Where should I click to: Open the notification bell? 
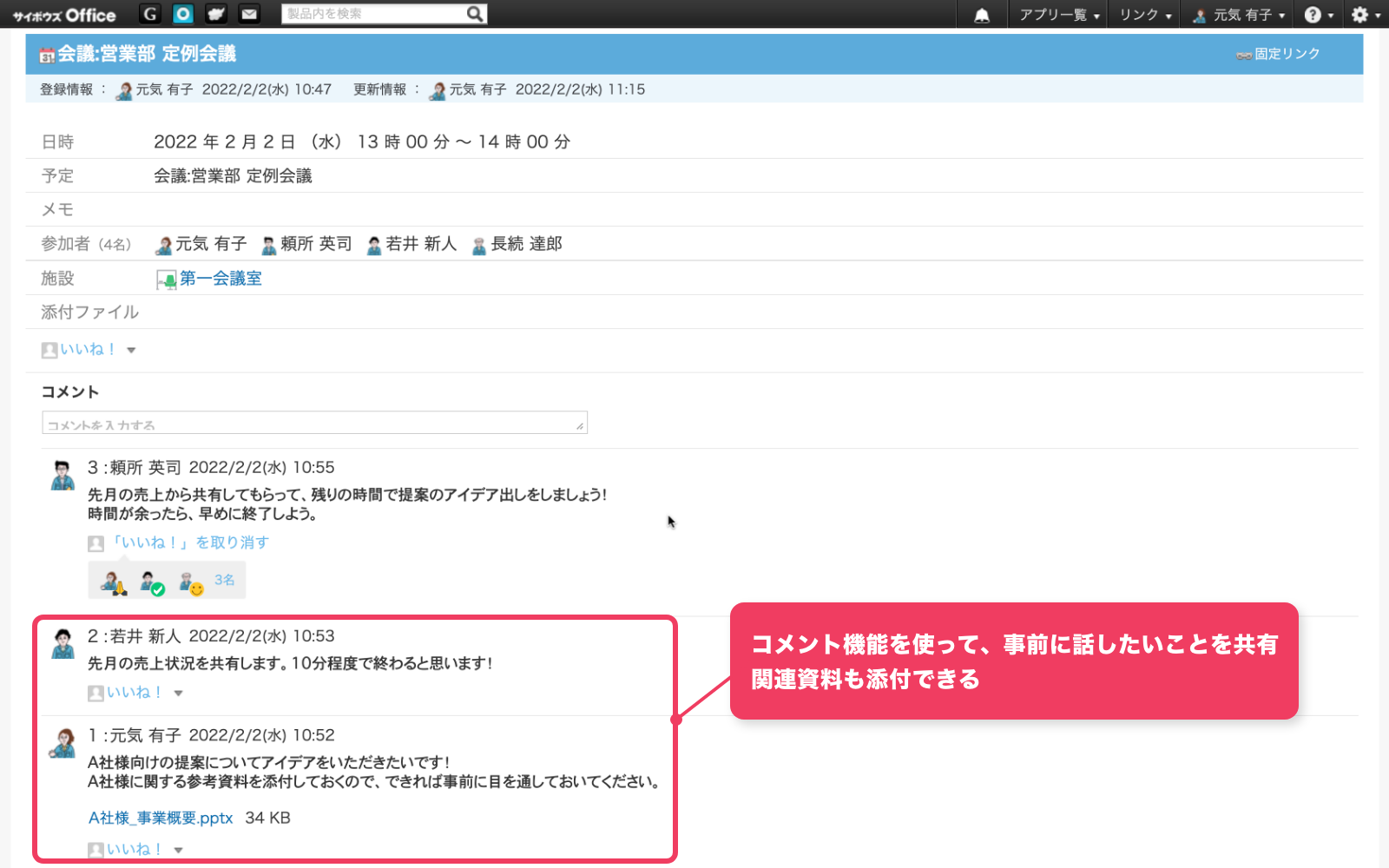point(982,16)
